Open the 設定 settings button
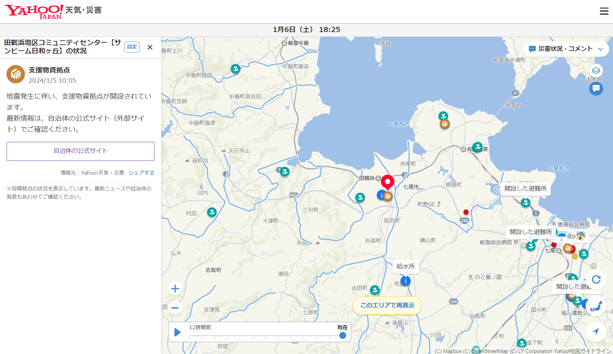This screenshot has height=354, width=613. (x=132, y=47)
